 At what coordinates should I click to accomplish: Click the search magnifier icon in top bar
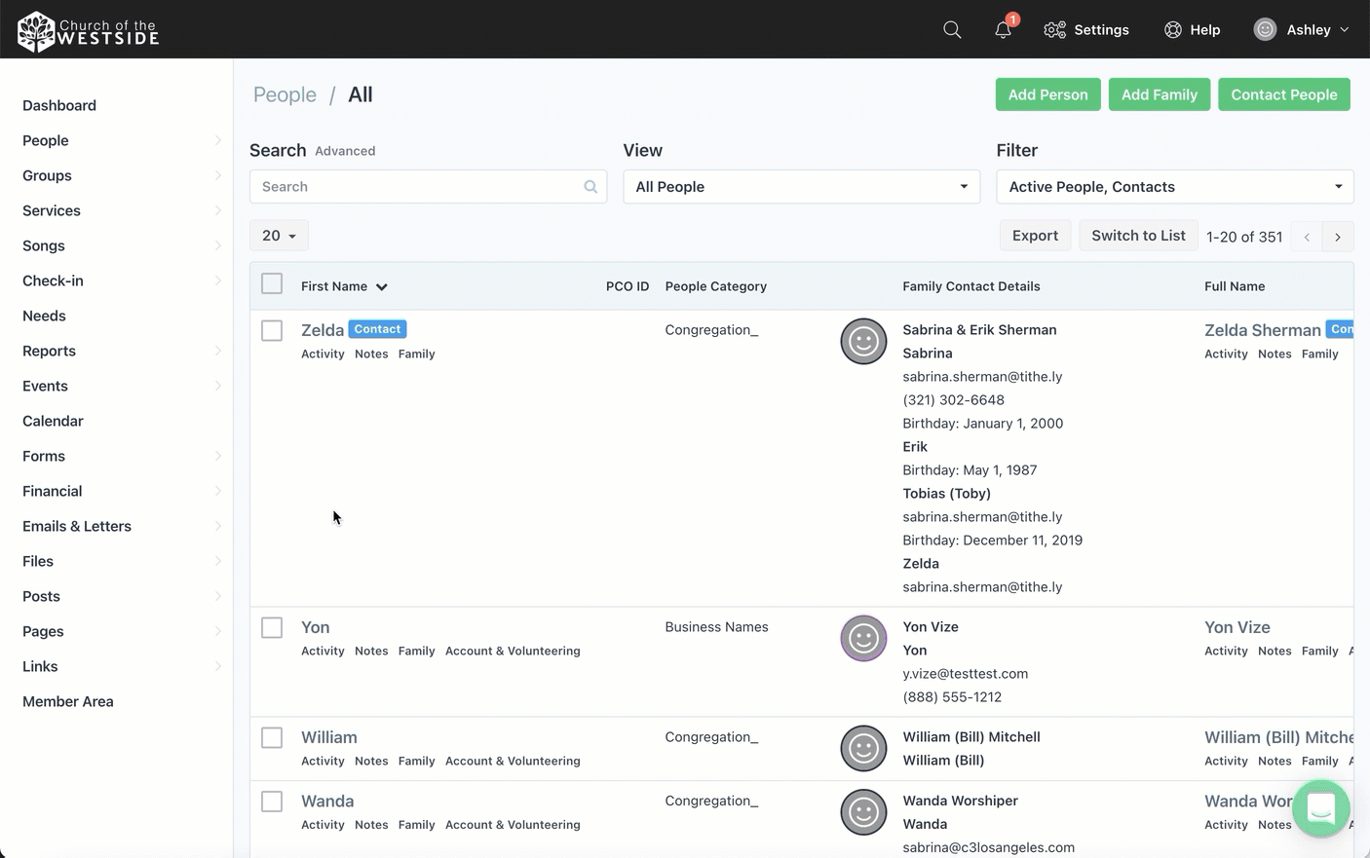pos(952,30)
